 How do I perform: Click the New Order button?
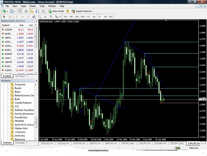click(56, 11)
